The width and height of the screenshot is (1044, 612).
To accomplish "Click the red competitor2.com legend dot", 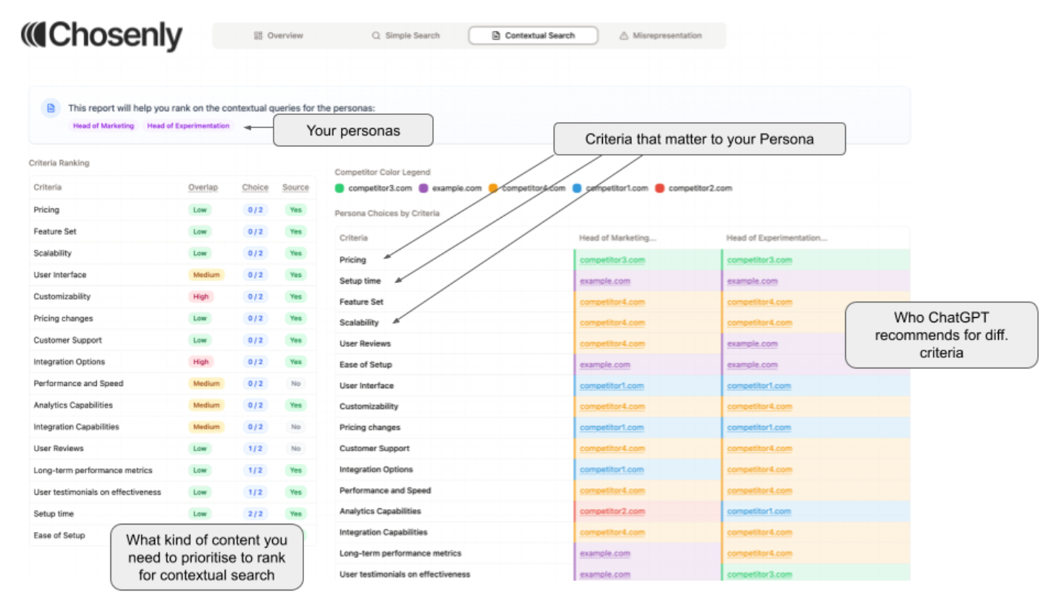I will (x=660, y=188).
